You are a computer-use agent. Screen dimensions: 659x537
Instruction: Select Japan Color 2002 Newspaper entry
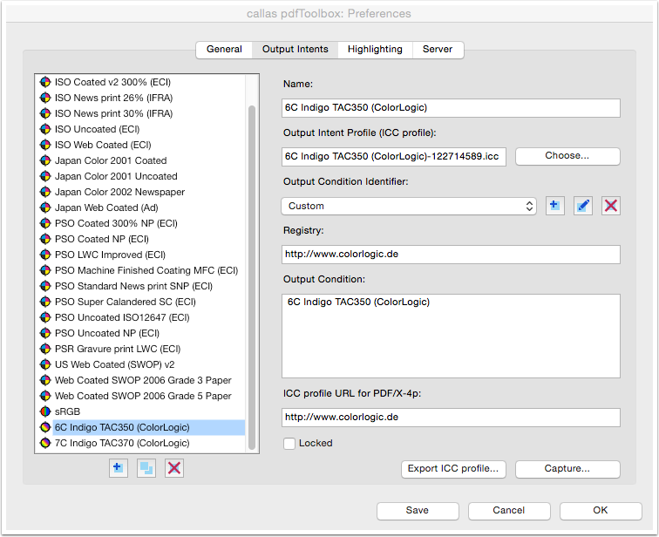[142, 192]
